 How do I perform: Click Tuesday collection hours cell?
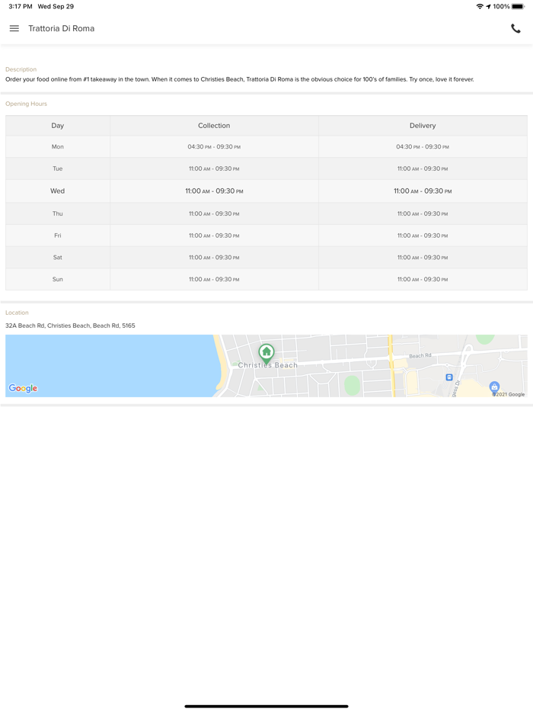[214, 168]
